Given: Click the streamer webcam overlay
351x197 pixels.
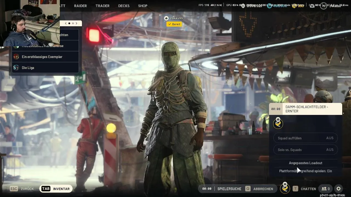Looking at the screenshot, I should (x=30, y=23).
